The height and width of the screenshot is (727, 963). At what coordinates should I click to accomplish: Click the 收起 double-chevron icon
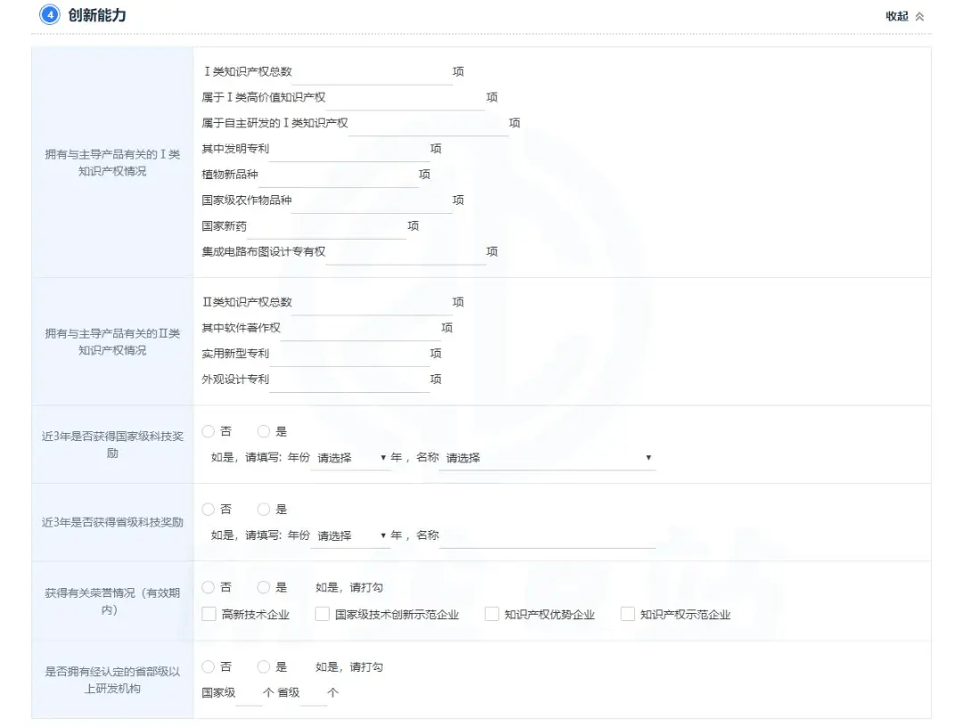pos(919,17)
